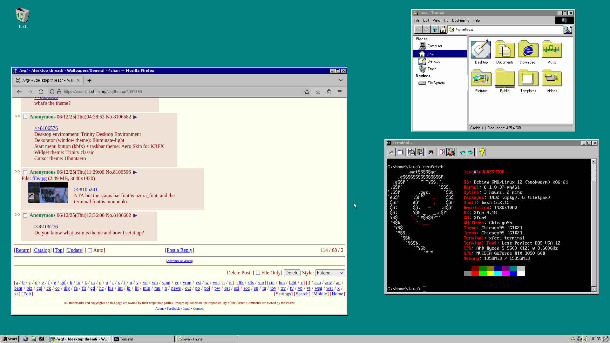Click the yellow question mark help icon
This screenshot has width=610, height=343.
[482, 152]
